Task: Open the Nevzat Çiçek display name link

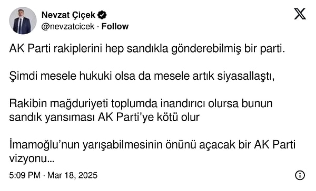Action: pyautogui.click(x=68, y=15)
